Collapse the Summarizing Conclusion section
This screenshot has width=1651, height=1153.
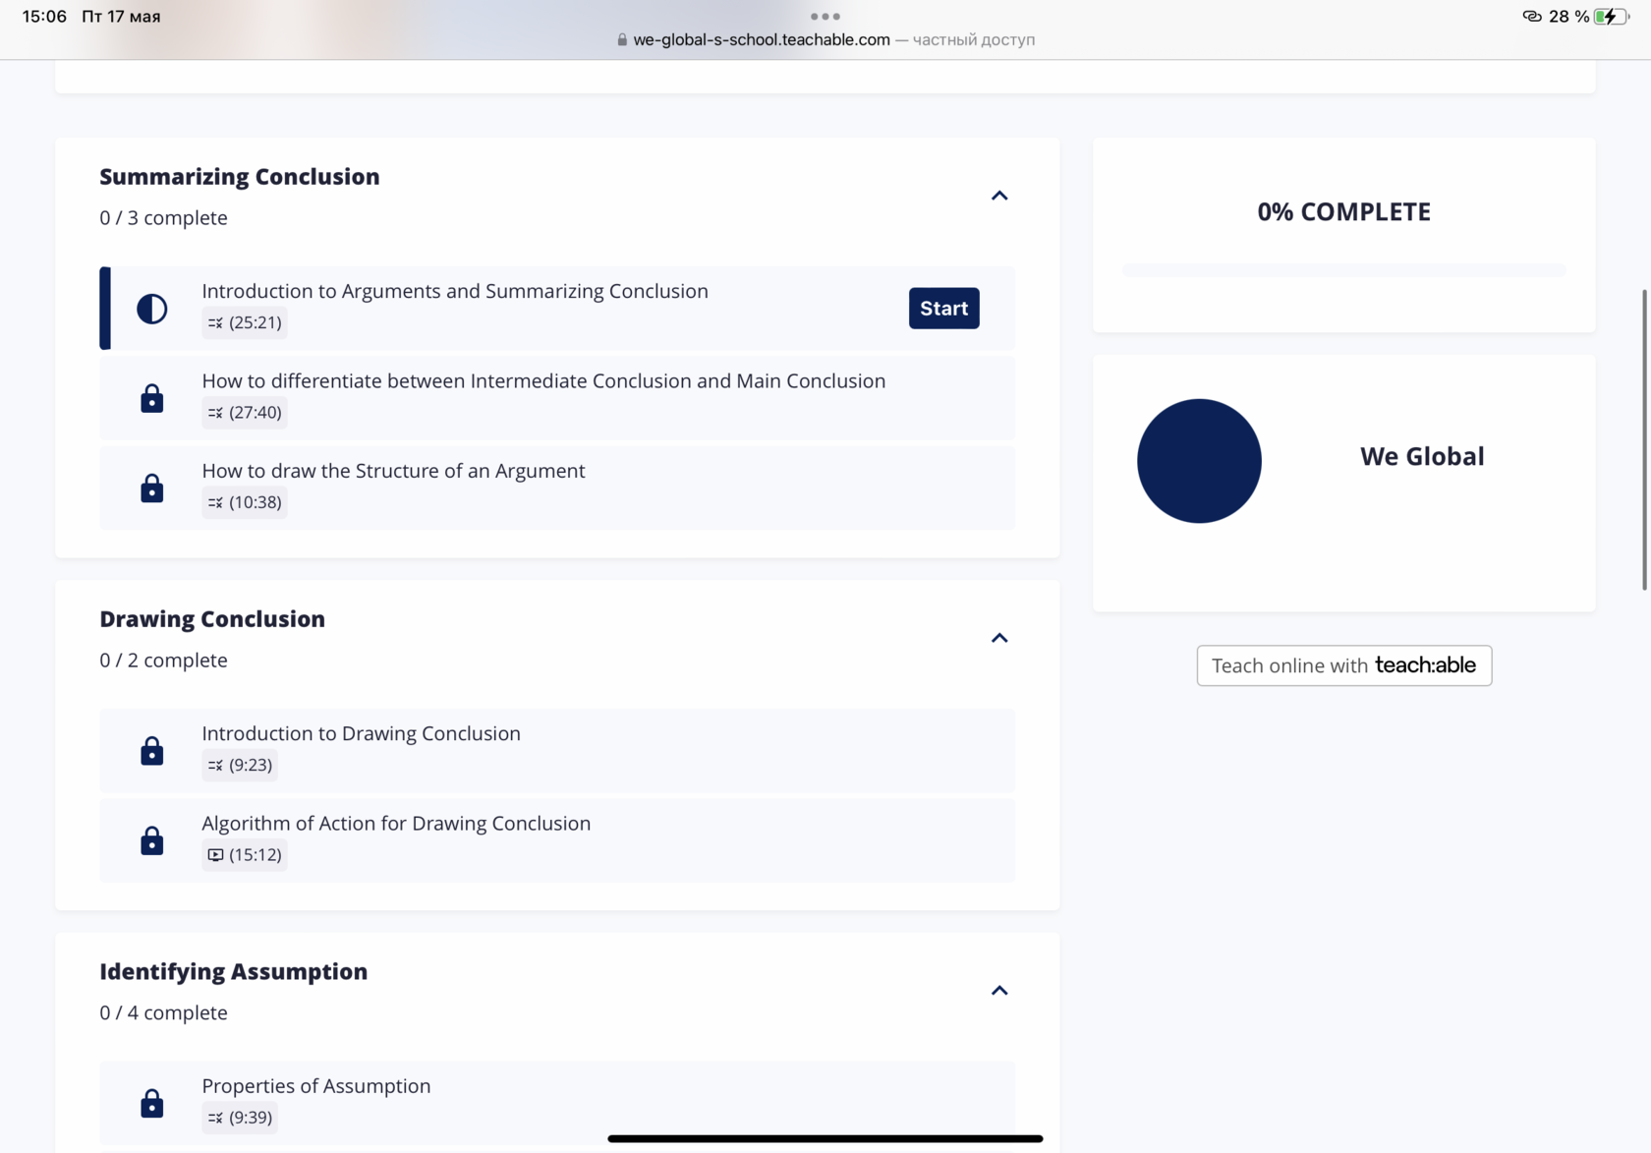click(998, 196)
